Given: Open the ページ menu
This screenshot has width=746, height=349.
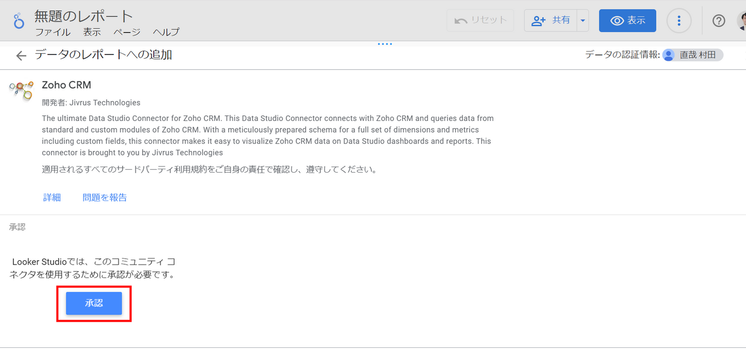Looking at the screenshot, I should (127, 32).
